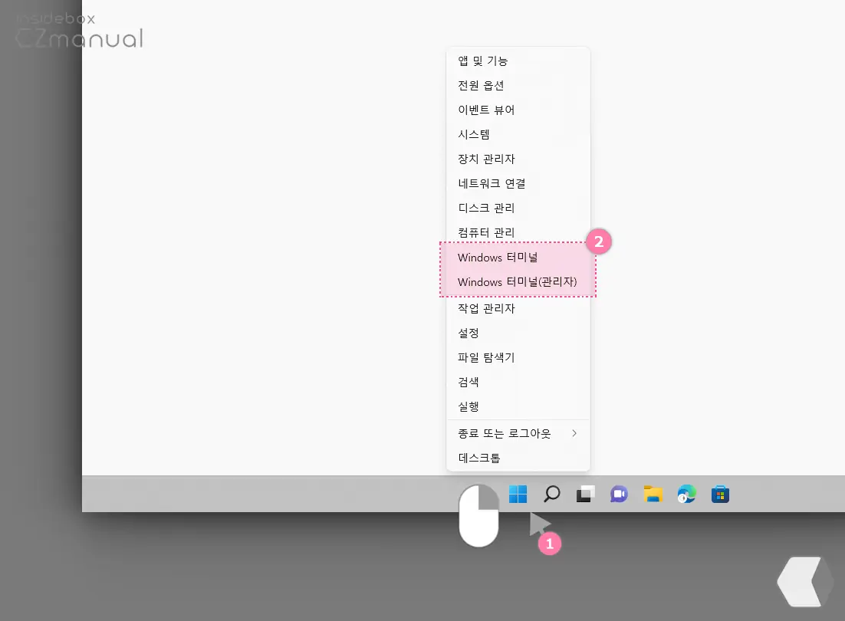Screen dimensions: 845x621
Task: Choose 파일 탐색기 in menu
Action: pos(518,357)
